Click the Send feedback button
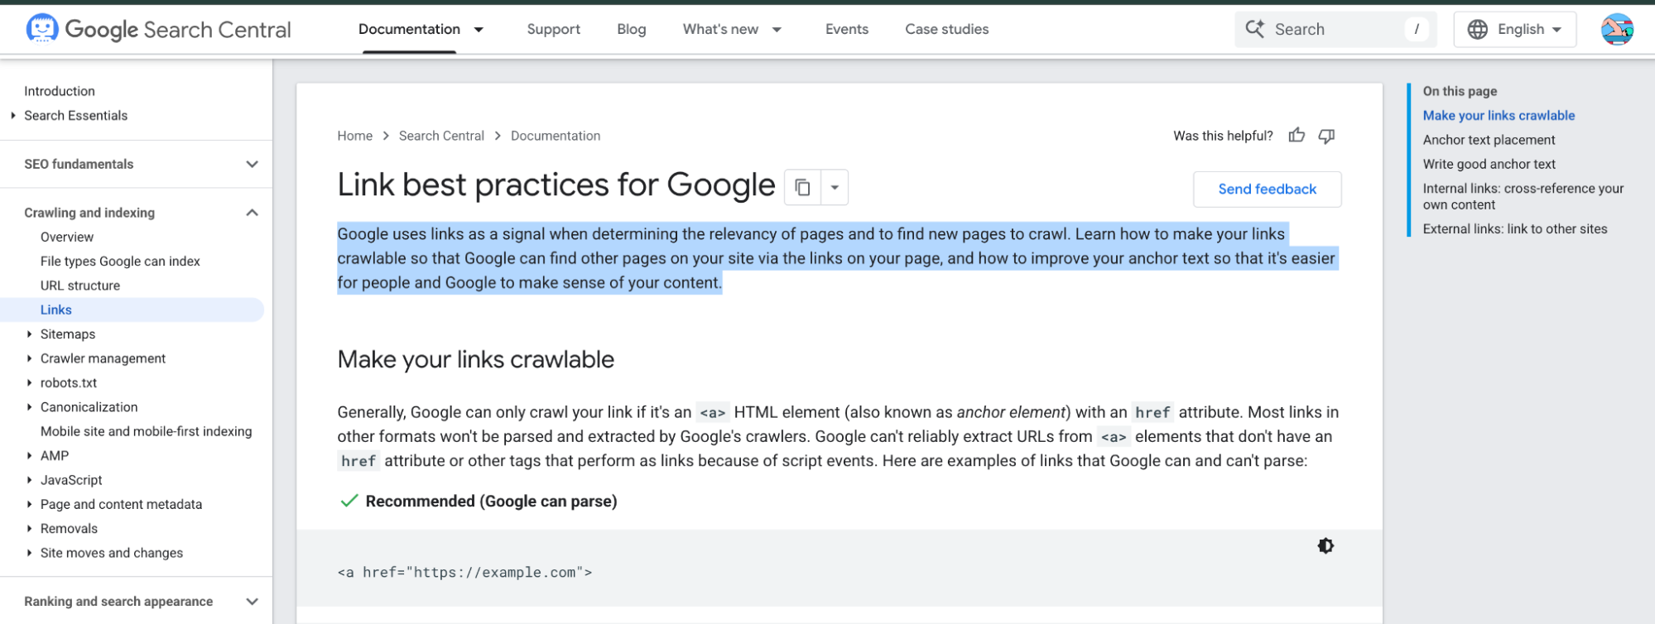Screen dimensions: 1655x624 coord(1267,190)
